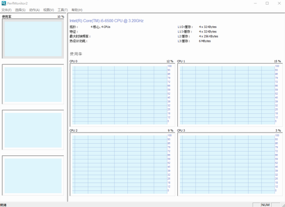The image size is (285, 207).
Task: Open the 视图(V) menu
Action: (48, 10)
